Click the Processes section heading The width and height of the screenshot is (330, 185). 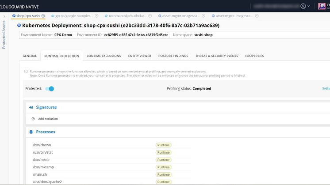pyautogui.click(x=46, y=132)
